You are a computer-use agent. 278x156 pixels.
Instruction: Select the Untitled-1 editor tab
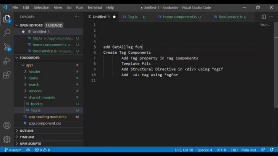tap(101, 17)
